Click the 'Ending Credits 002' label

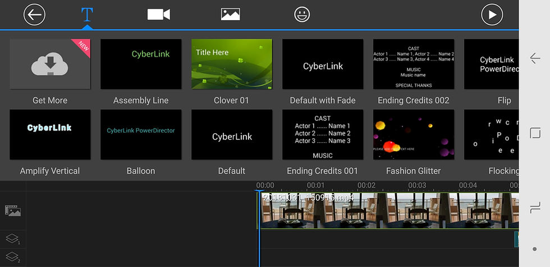click(414, 100)
